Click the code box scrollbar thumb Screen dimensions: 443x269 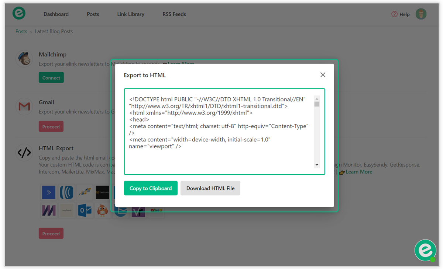tap(317, 104)
